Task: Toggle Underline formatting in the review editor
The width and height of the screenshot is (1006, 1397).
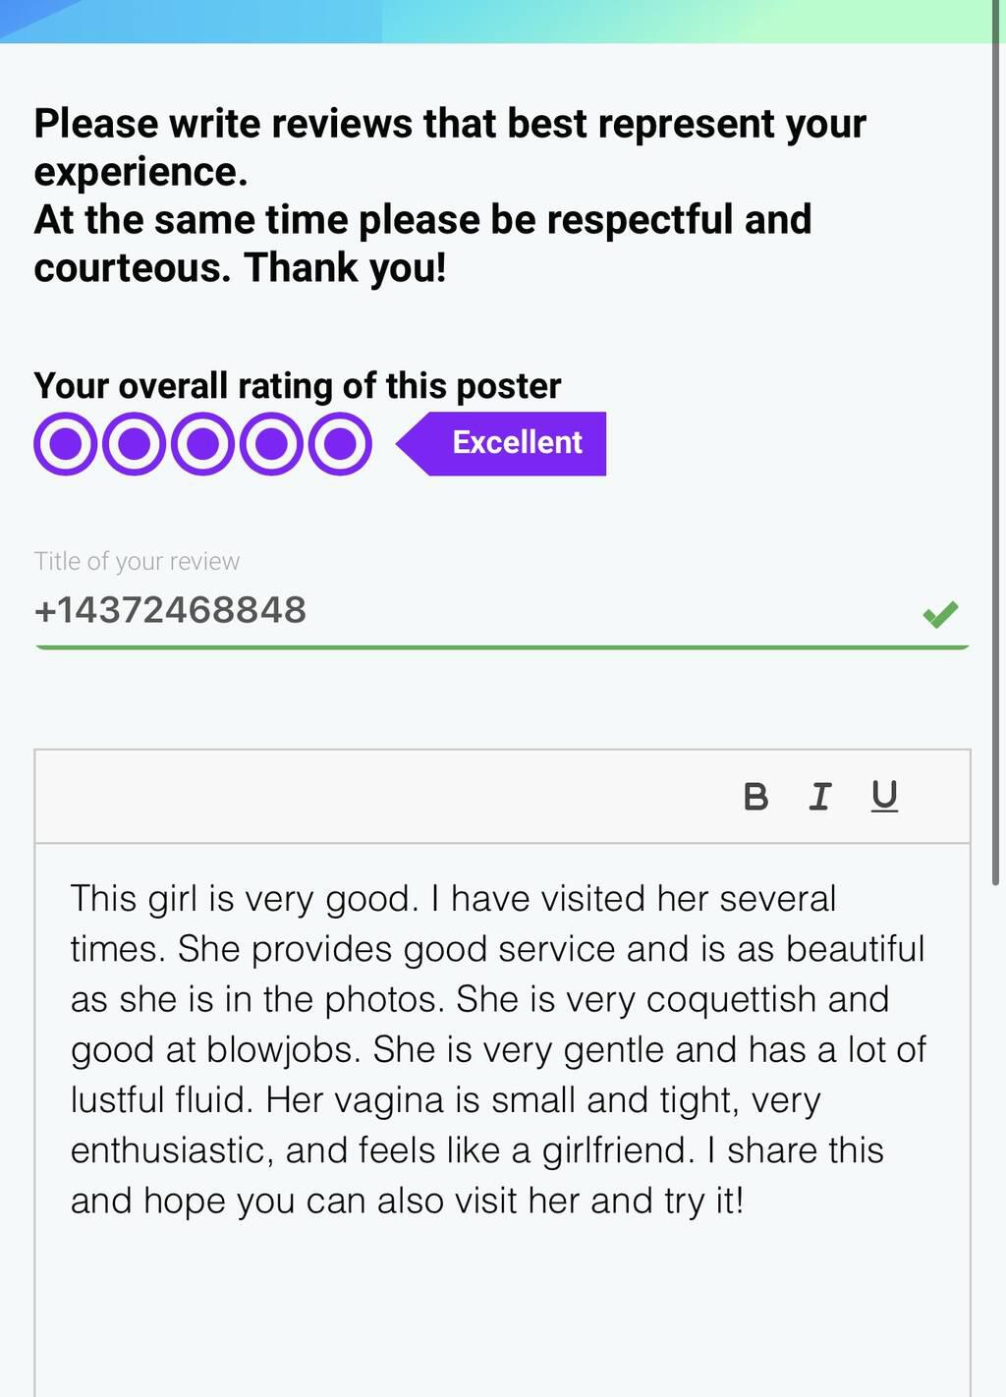Action: (x=884, y=796)
